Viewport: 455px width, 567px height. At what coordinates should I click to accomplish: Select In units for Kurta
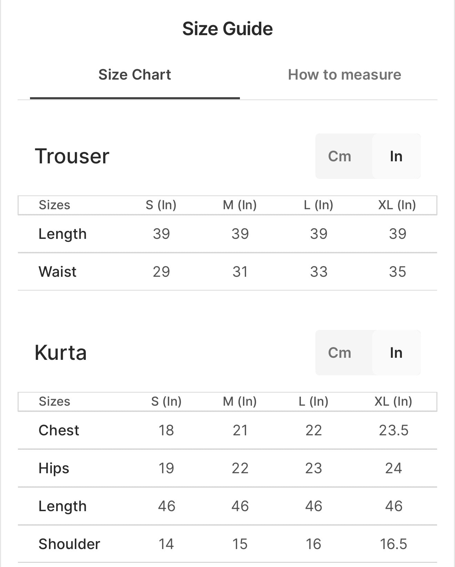tap(396, 353)
